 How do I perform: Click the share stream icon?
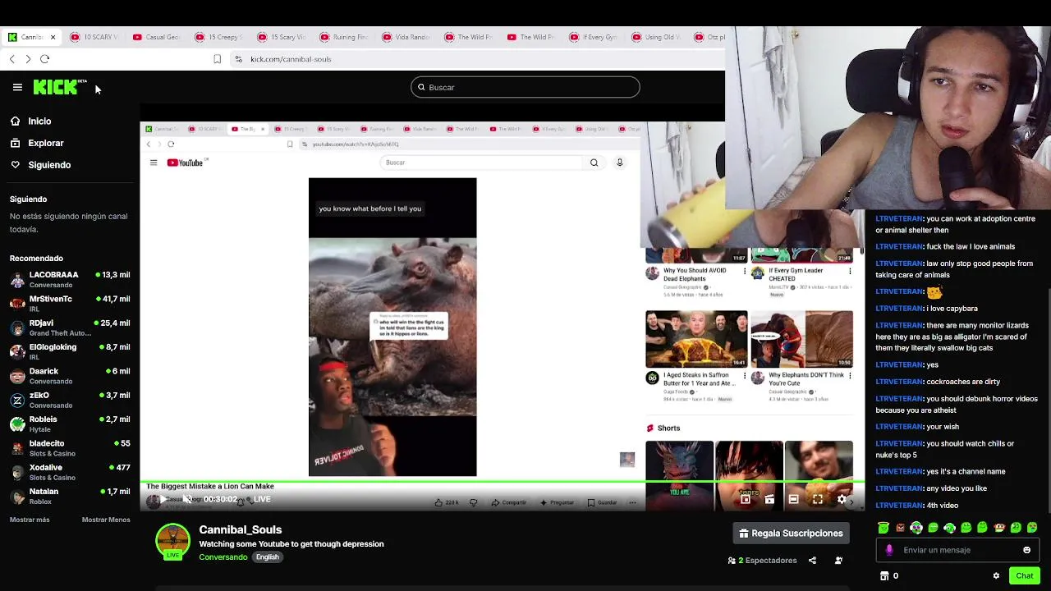812,561
